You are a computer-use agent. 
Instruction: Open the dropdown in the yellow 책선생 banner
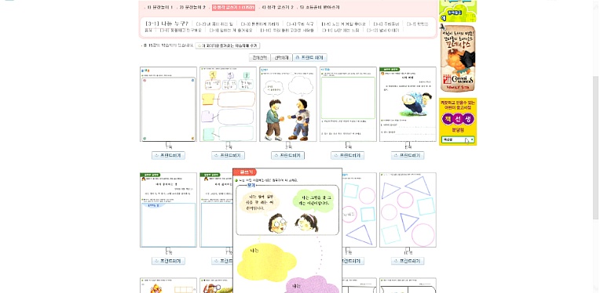458,140
